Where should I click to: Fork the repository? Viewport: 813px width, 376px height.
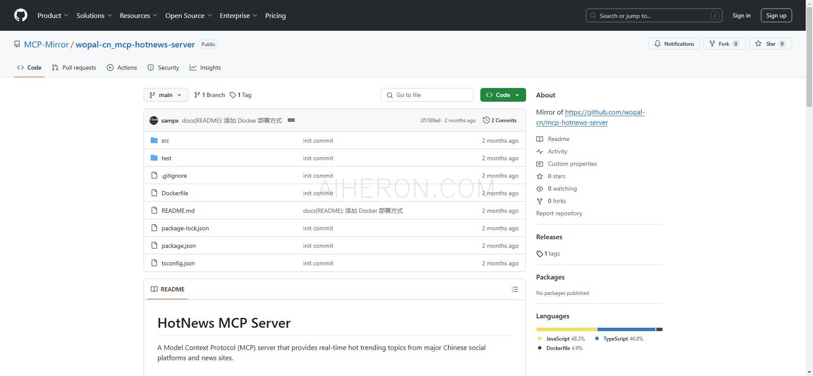pos(725,44)
